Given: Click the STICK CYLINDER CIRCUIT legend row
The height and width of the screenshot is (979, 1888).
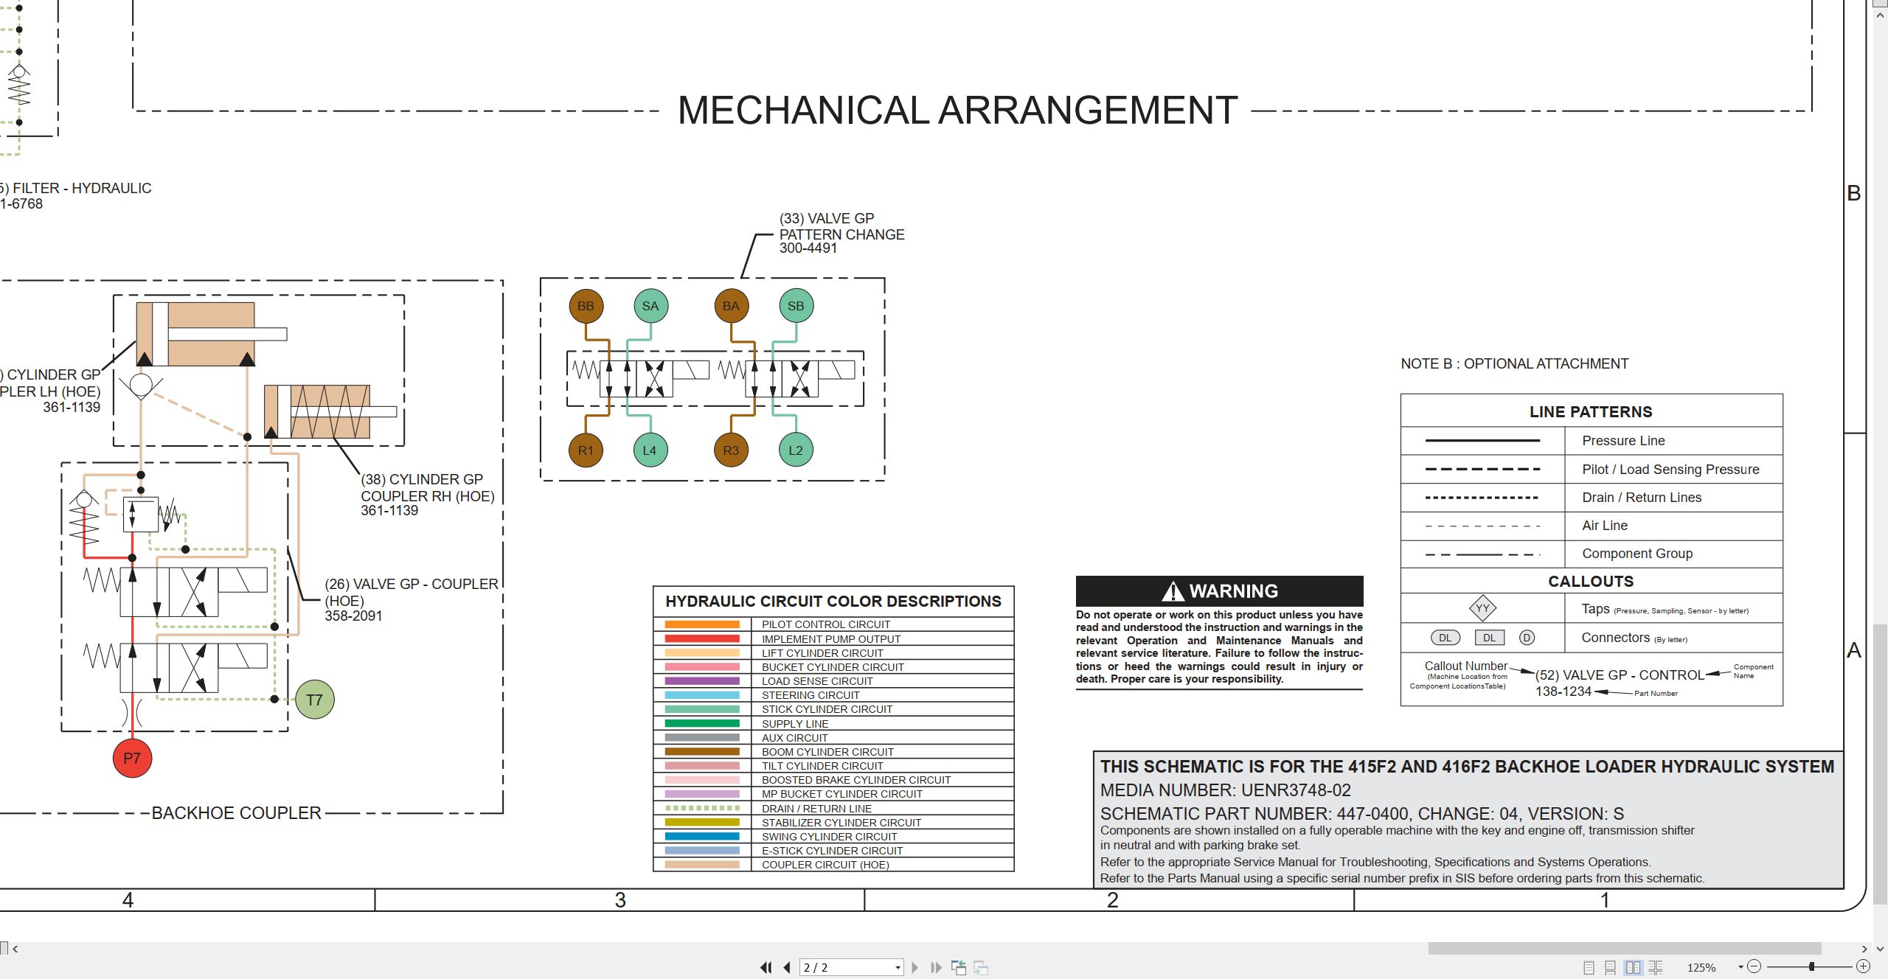Looking at the screenshot, I should tap(833, 709).
